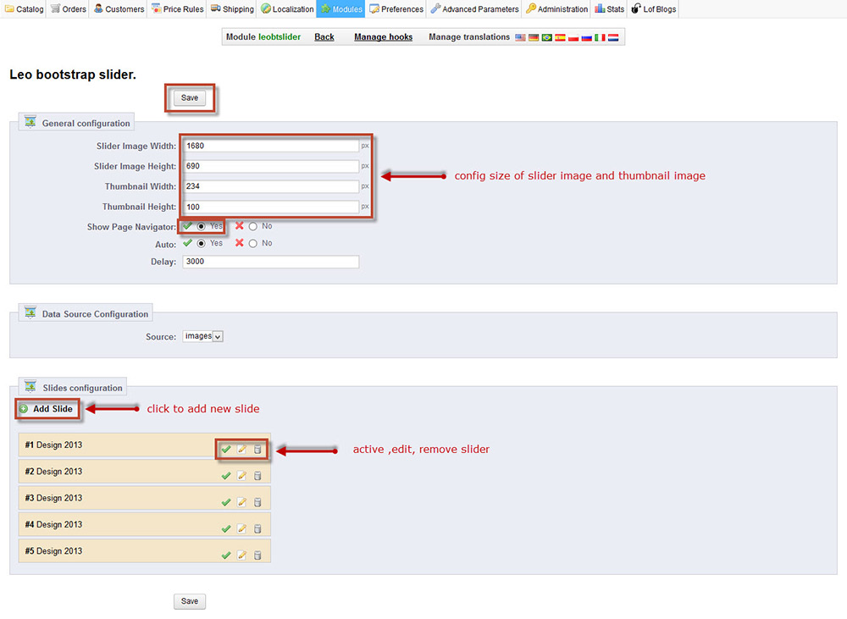This screenshot has height=619, width=847.
Task: Click Add Slide button
Action: (x=47, y=409)
